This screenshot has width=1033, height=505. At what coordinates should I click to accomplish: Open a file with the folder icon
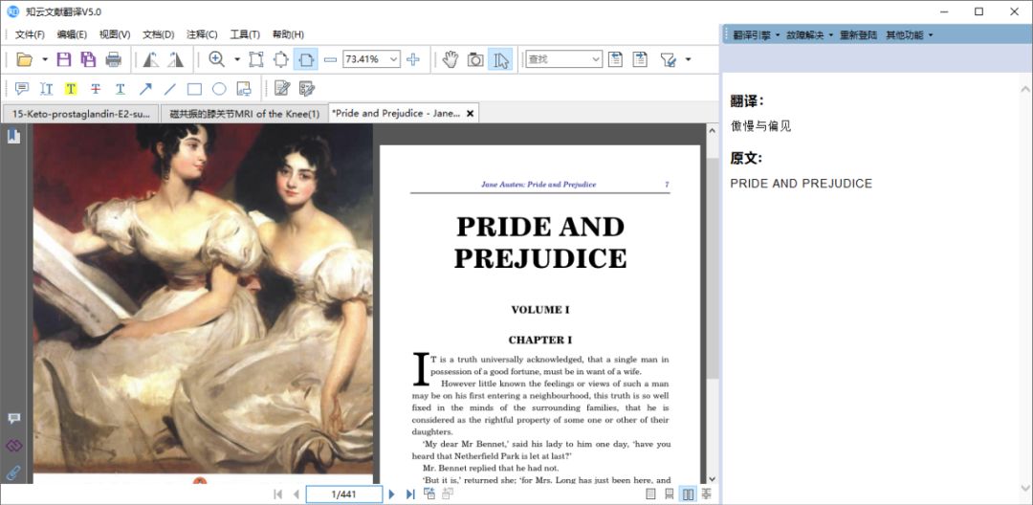[x=24, y=60]
